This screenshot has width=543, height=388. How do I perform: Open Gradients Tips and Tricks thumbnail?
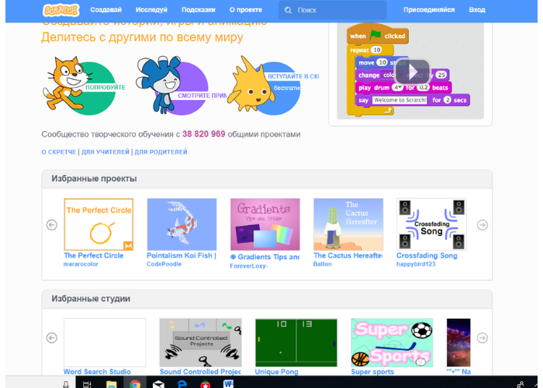[265, 224]
